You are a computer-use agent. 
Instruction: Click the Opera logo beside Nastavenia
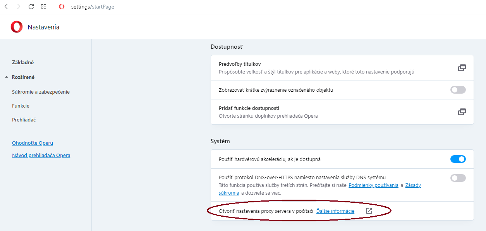tap(17, 27)
